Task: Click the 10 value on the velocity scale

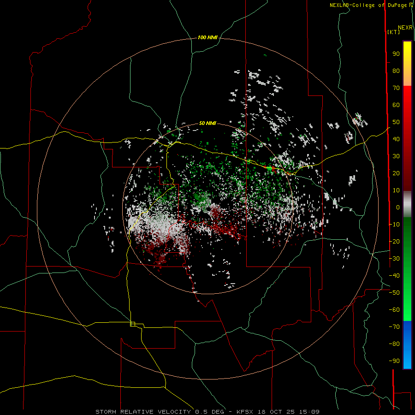Action: point(396,190)
